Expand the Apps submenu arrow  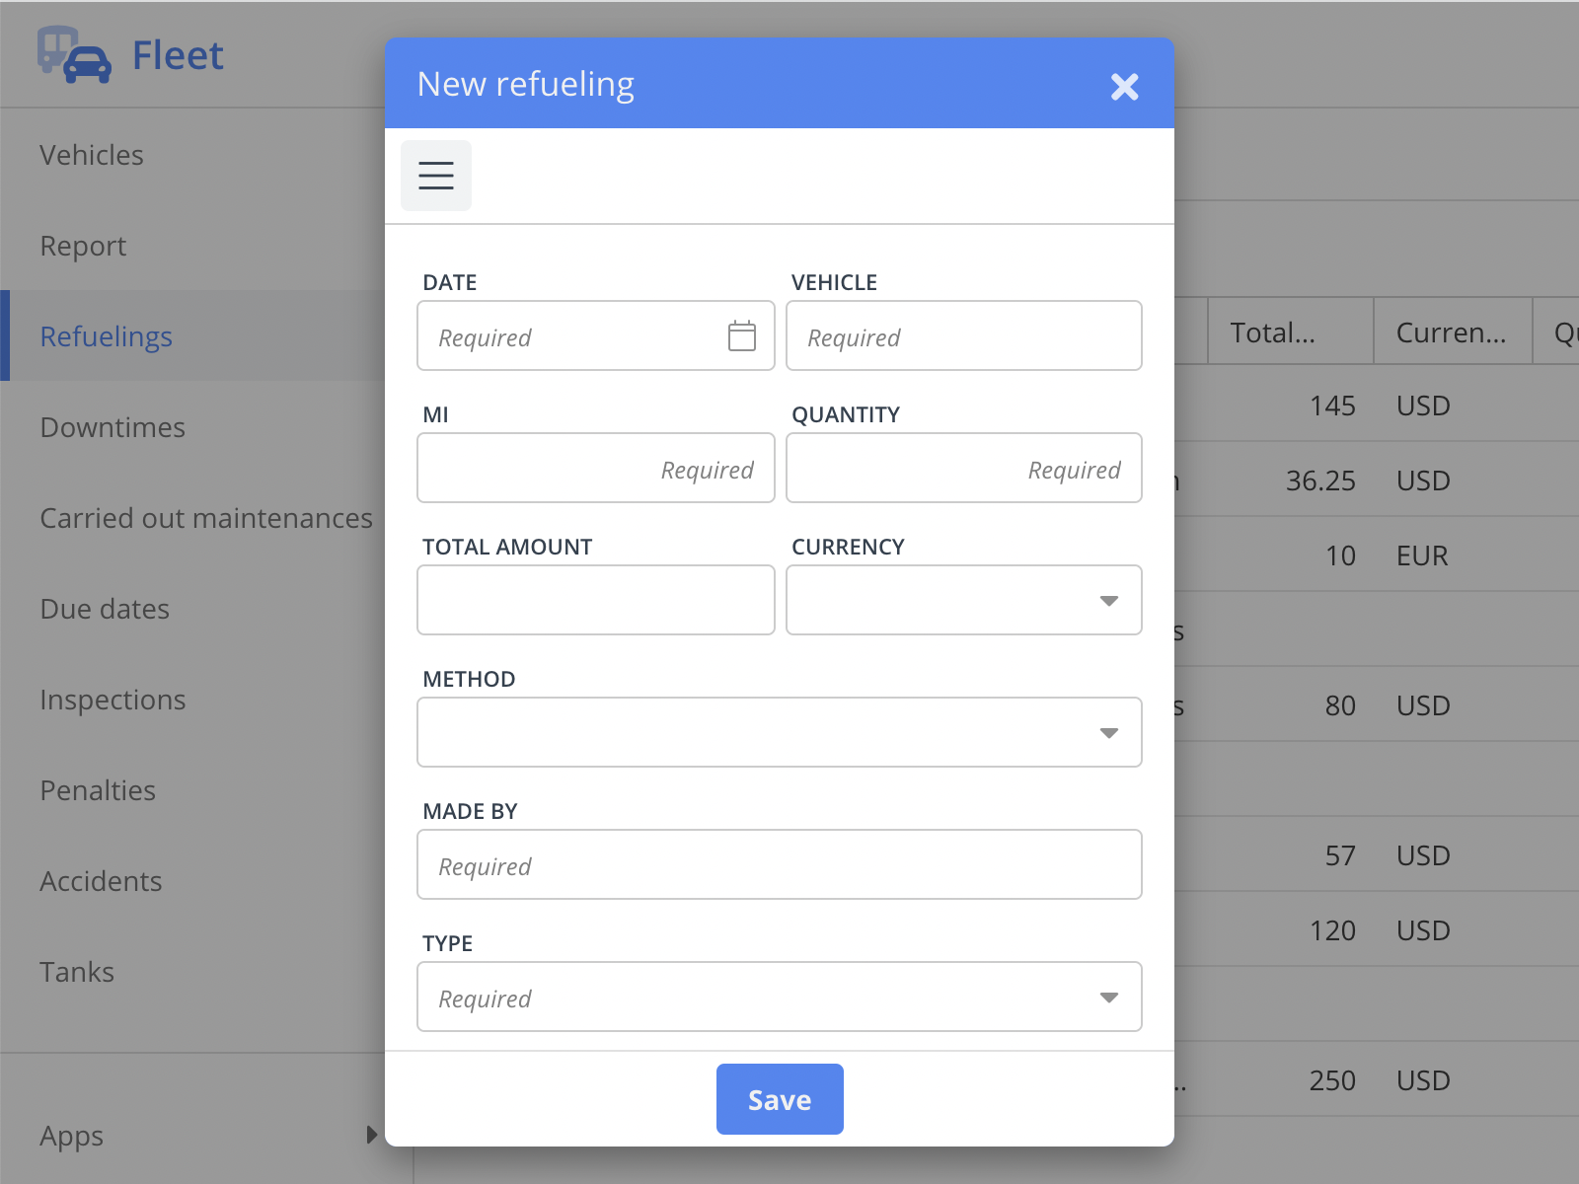(372, 1135)
